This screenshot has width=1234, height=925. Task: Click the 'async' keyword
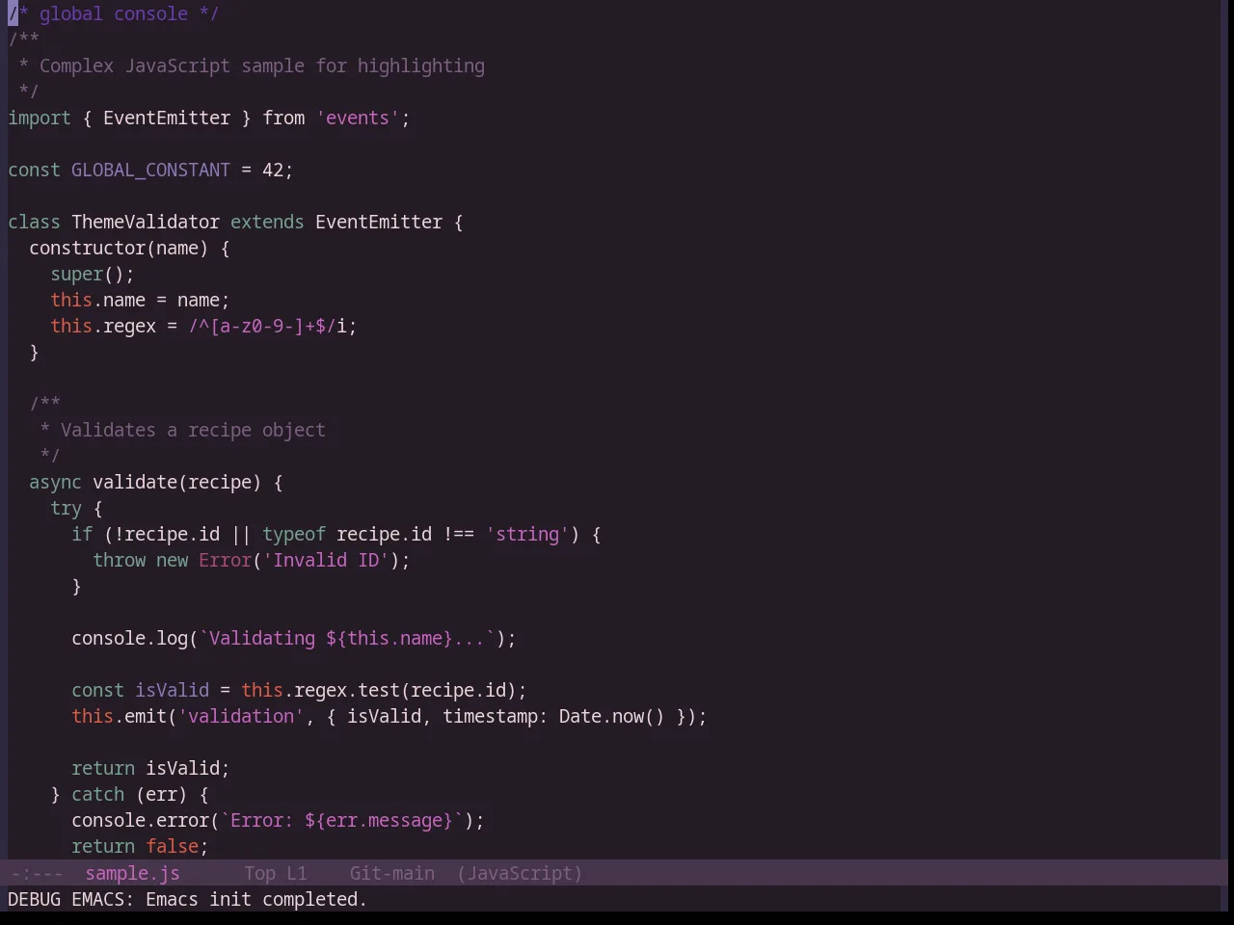tap(55, 482)
